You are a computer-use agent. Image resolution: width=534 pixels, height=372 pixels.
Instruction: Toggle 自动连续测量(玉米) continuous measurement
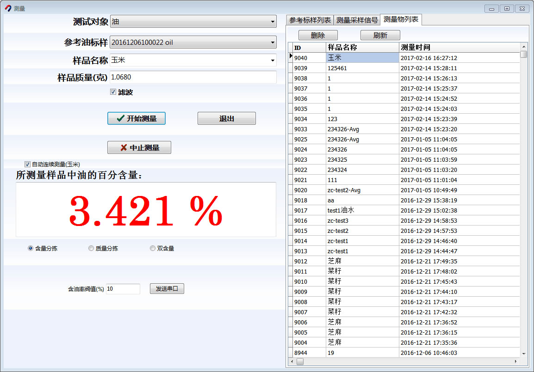tap(27, 164)
